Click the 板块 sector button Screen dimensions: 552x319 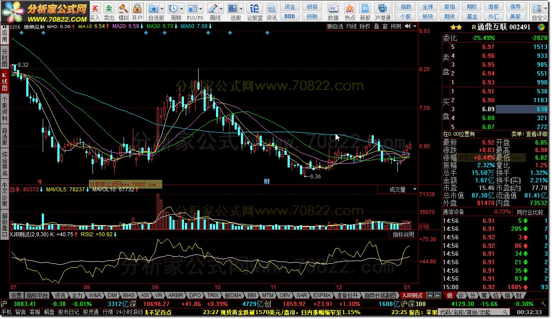tap(428, 16)
